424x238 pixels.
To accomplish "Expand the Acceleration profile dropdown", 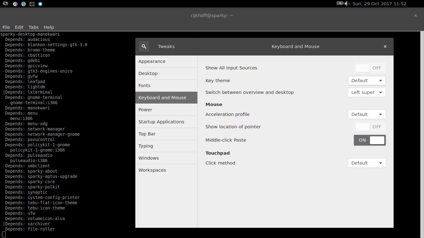I will 367,114.
